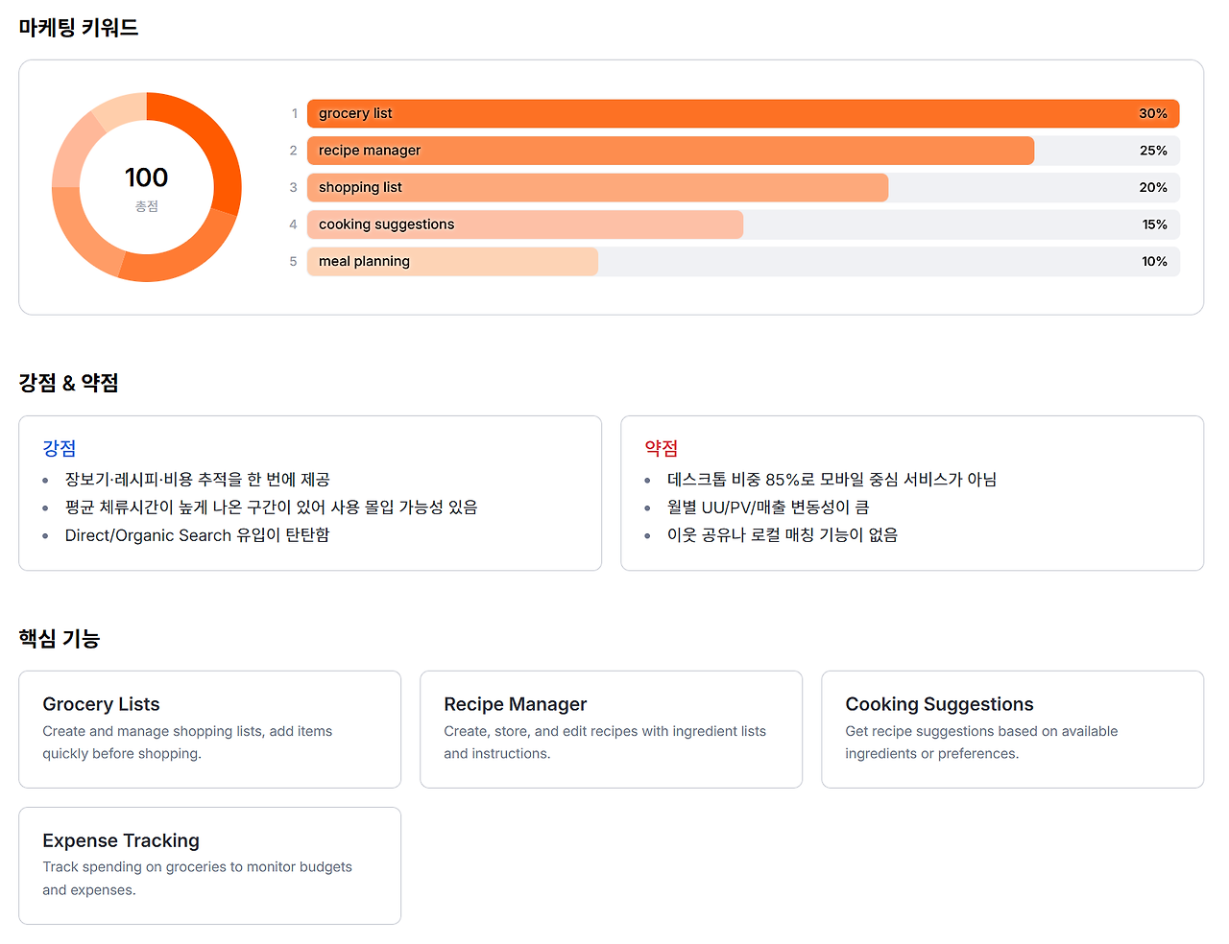Screen dimensions: 1229x944
Task: Click rank number 1 beside grocery list
Action: (294, 113)
